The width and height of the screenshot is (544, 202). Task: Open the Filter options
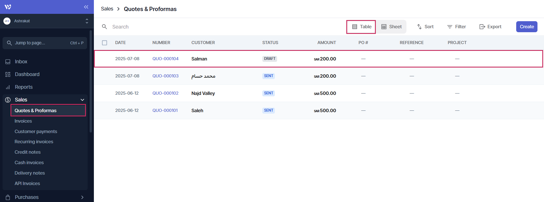tap(456, 27)
